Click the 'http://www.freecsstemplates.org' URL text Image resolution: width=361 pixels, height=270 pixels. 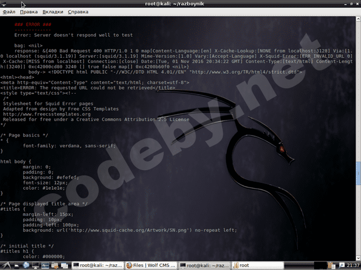[47, 114]
